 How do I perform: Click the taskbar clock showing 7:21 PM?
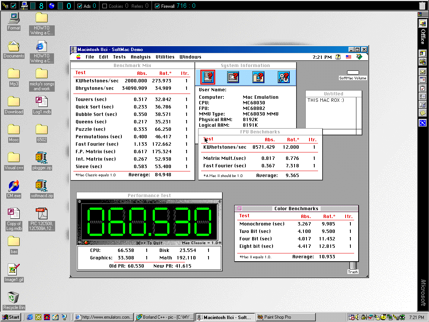(417, 317)
